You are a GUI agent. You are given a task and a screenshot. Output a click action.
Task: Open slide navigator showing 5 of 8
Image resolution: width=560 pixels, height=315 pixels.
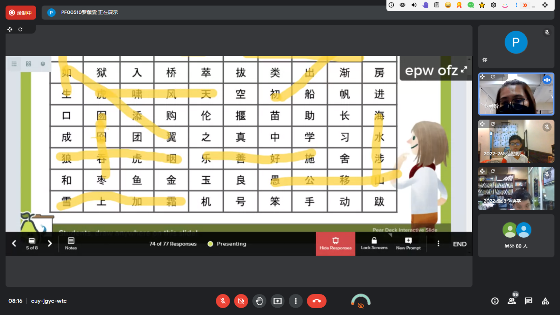pos(32,244)
